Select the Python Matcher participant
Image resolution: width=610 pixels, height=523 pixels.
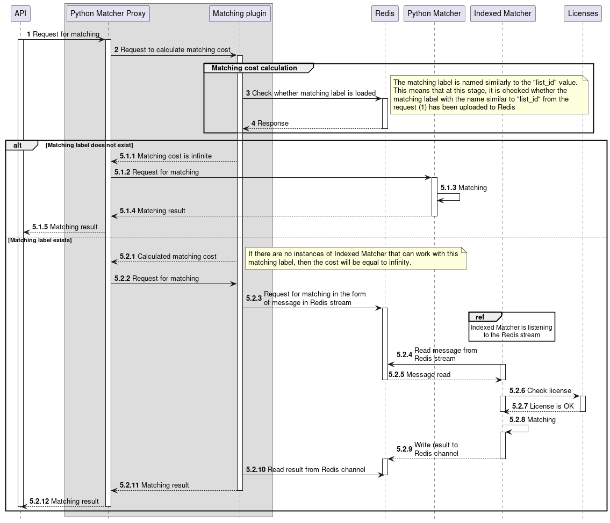click(x=434, y=13)
